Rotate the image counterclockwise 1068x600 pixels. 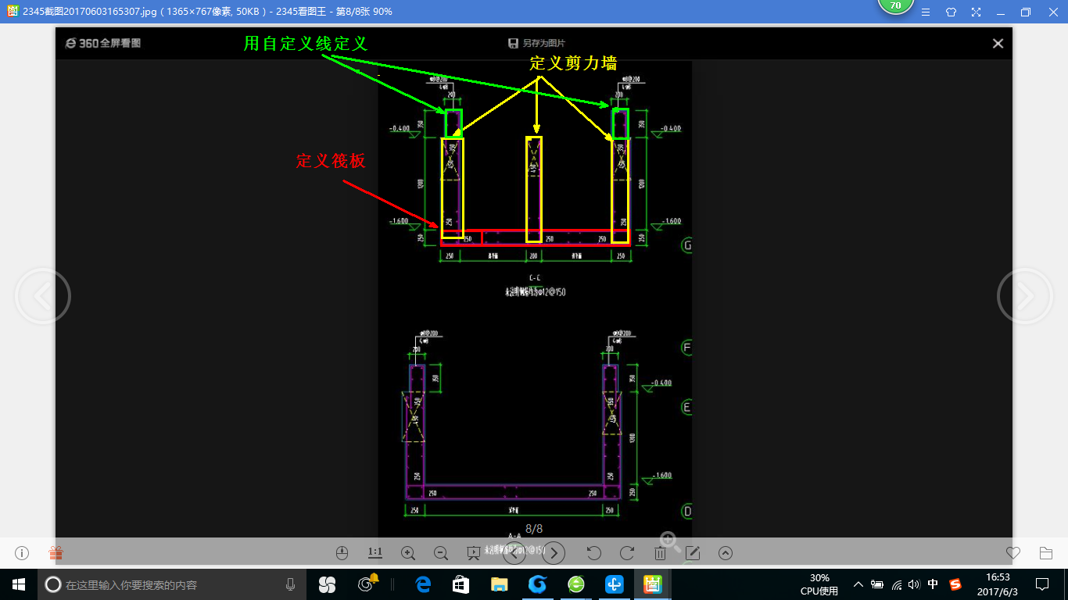pyautogui.click(x=594, y=553)
